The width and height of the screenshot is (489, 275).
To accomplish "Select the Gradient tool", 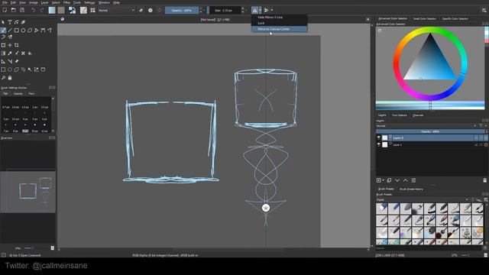I will [3, 53].
